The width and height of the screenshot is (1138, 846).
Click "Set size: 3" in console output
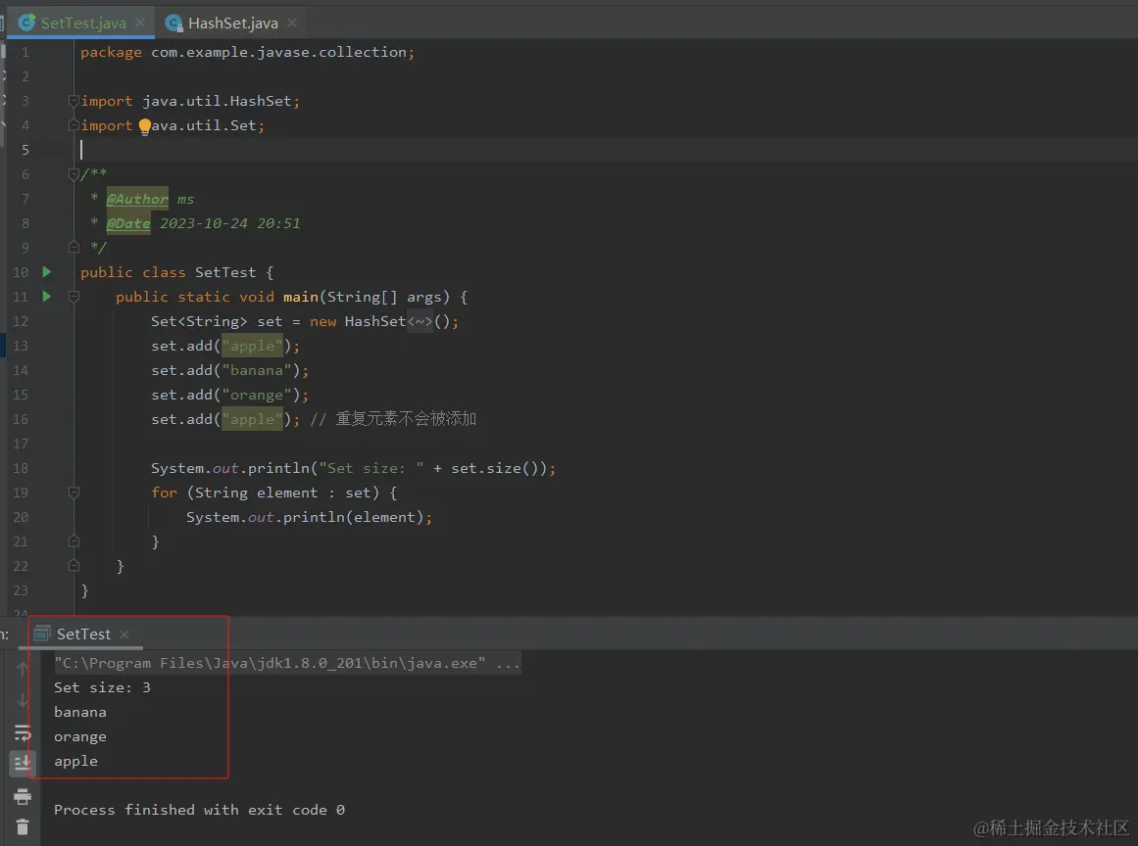pyautogui.click(x=102, y=687)
